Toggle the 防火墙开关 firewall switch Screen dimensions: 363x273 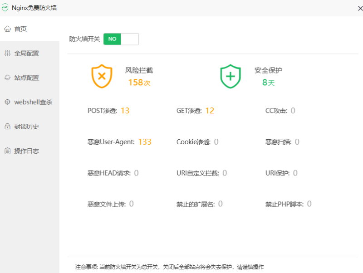point(121,39)
